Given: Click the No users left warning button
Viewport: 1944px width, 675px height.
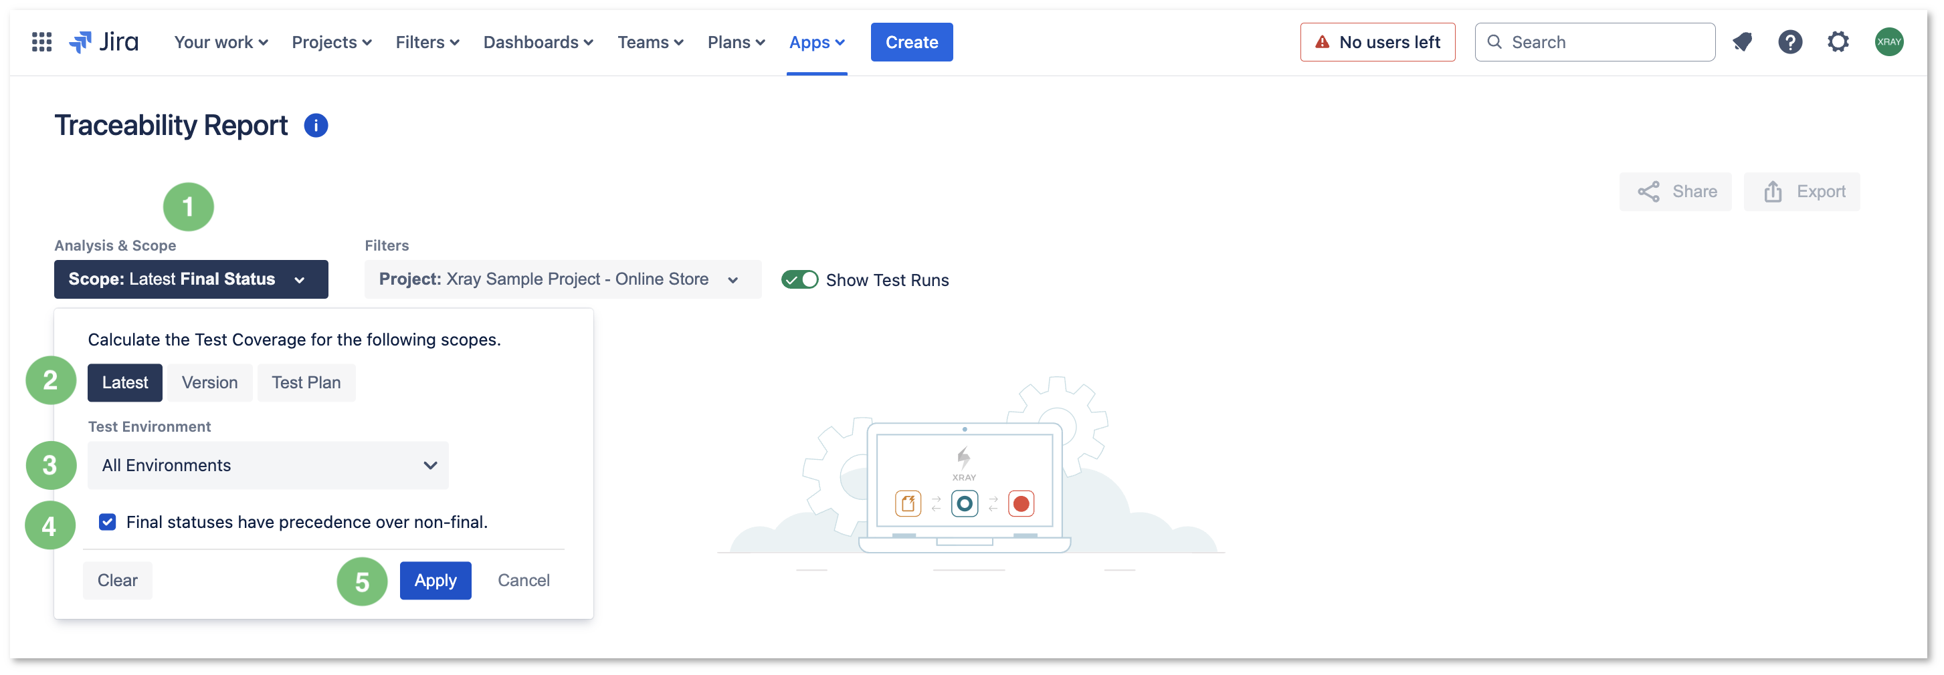Looking at the screenshot, I should pos(1377,42).
